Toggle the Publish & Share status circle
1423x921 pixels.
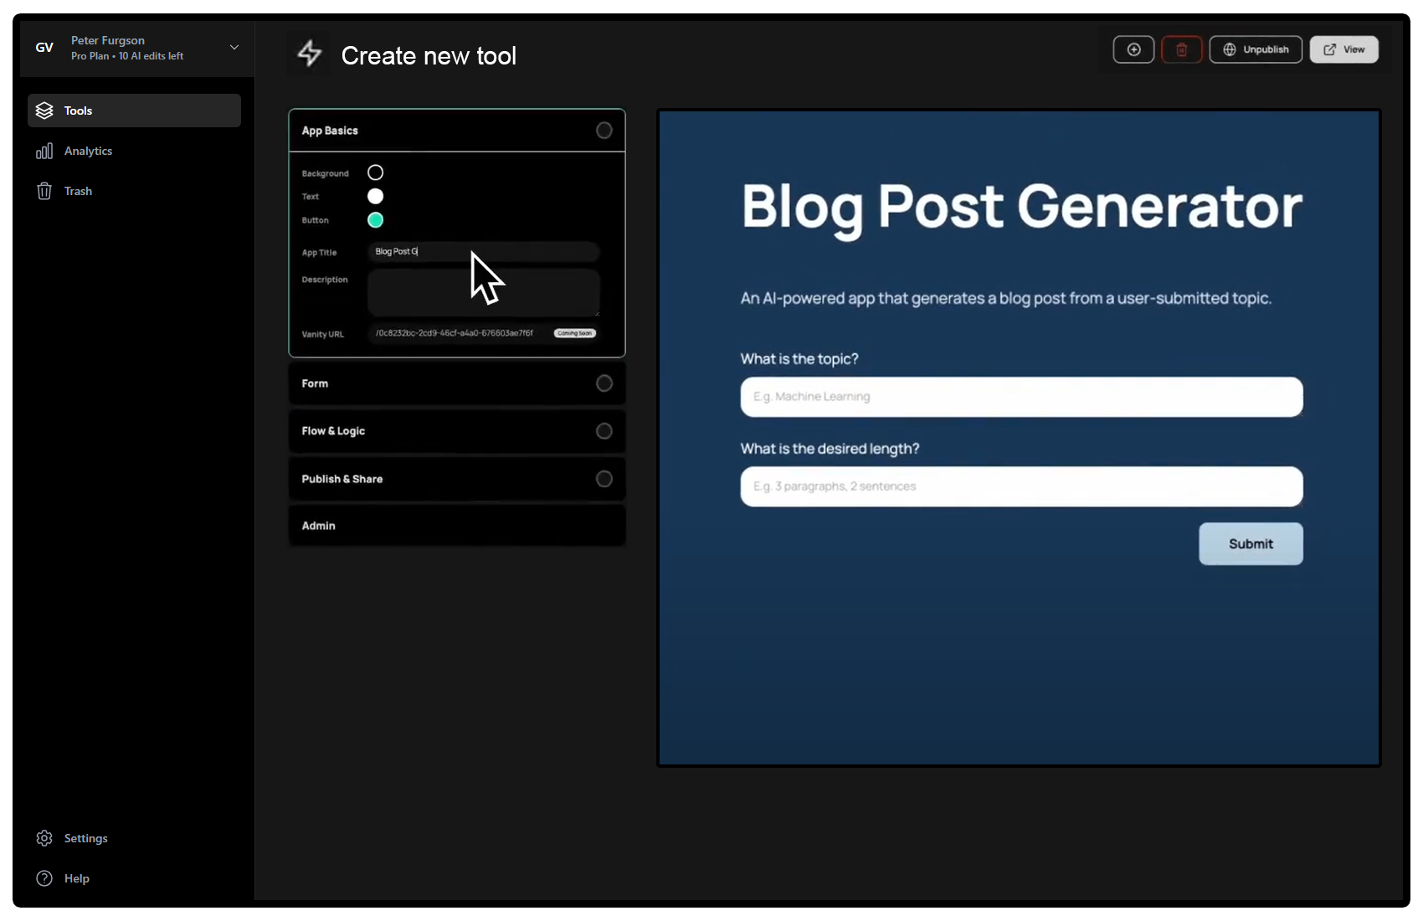point(604,479)
